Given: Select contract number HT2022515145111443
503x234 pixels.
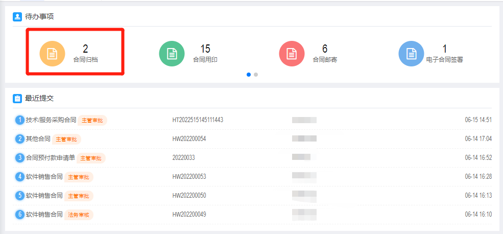Looking at the screenshot, I should point(198,120).
